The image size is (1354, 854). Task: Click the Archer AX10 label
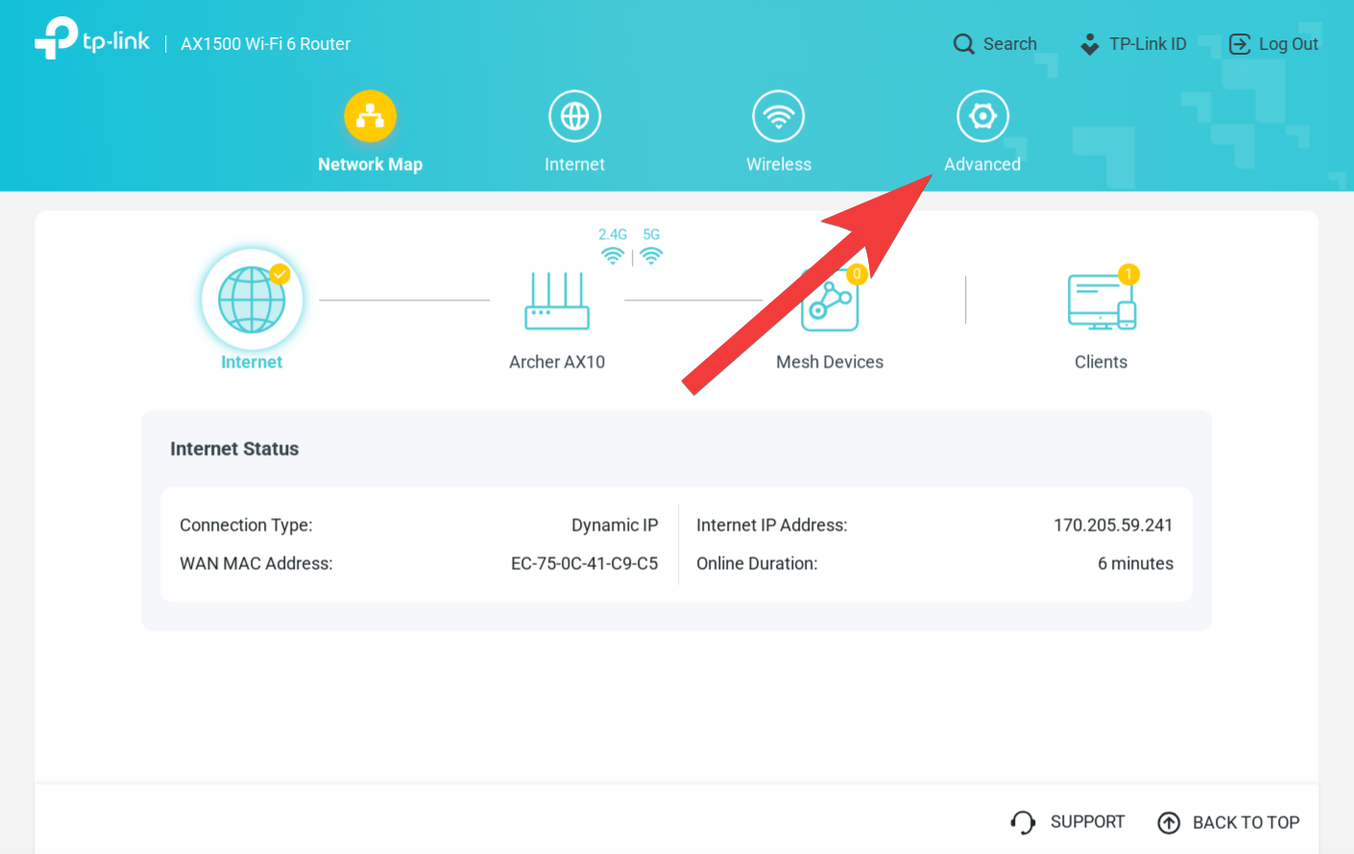coord(557,362)
